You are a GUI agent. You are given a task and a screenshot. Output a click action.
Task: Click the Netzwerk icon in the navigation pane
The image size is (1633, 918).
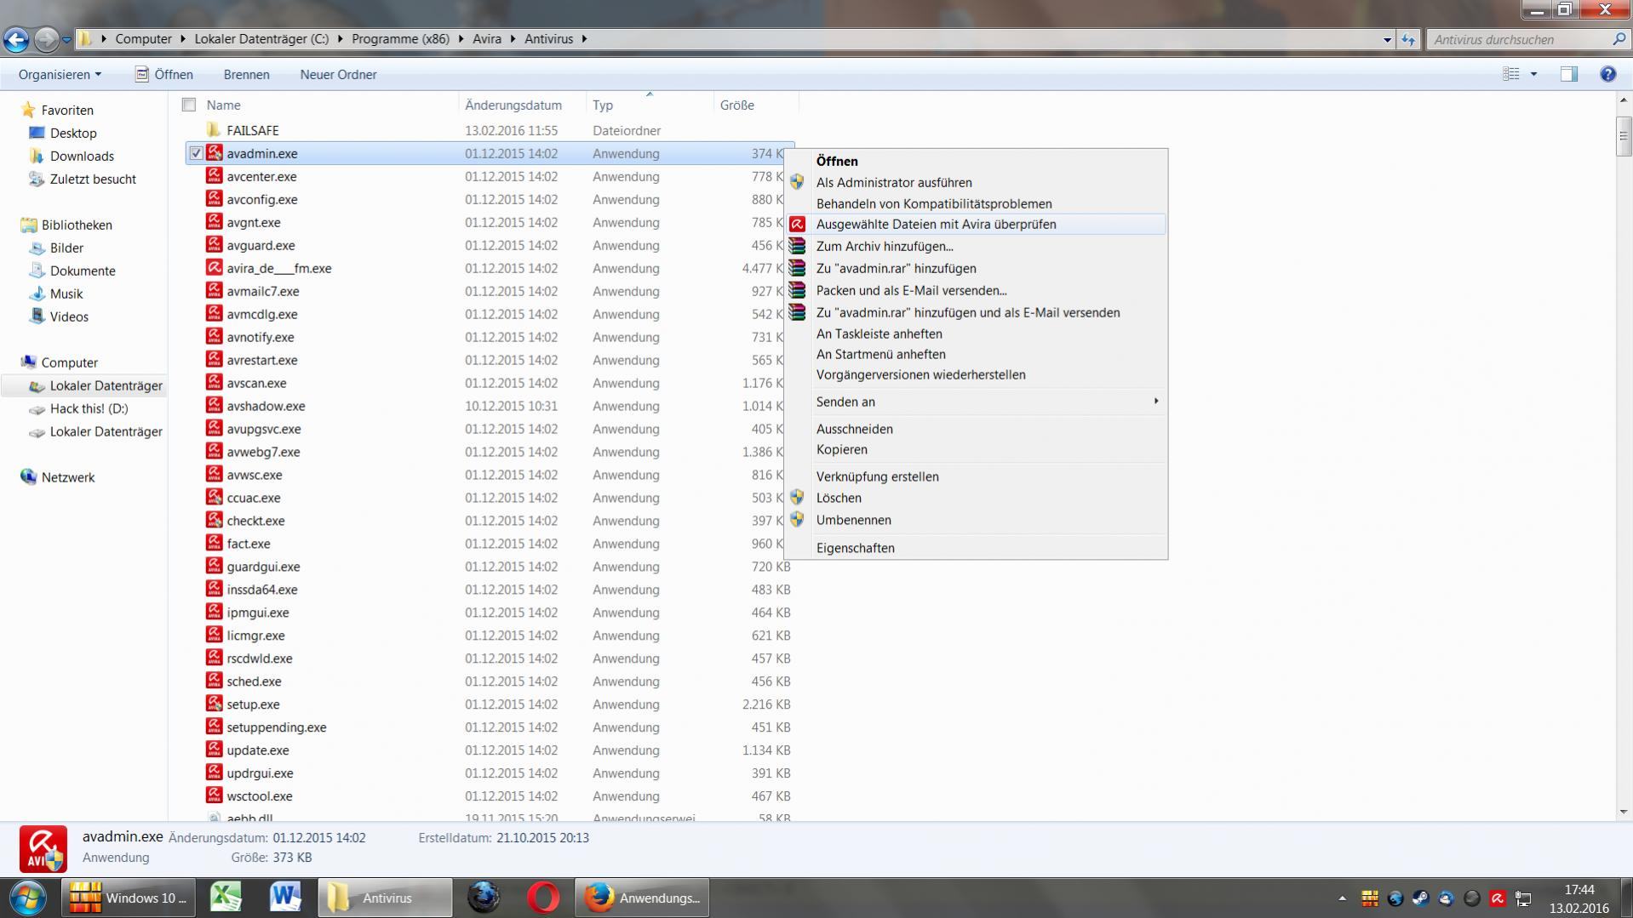(28, 477)
